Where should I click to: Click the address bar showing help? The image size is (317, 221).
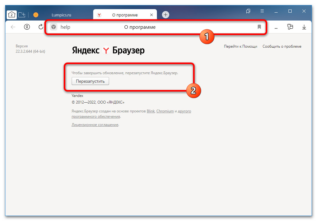coord(156,27)
